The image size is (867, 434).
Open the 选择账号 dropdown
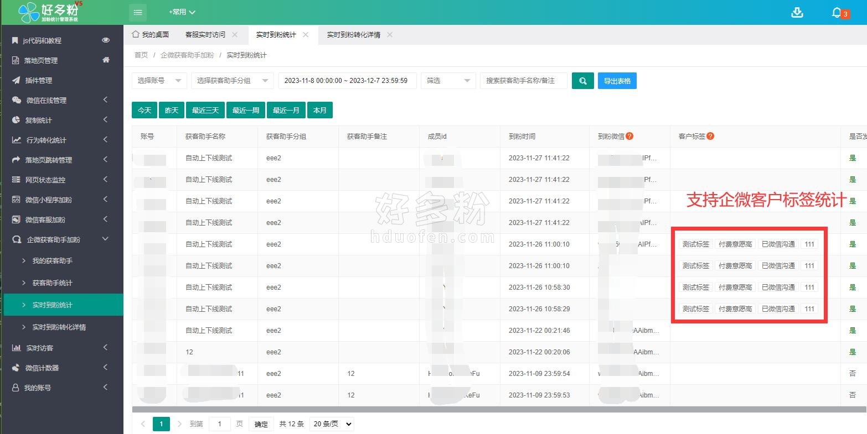click(159, 81)
